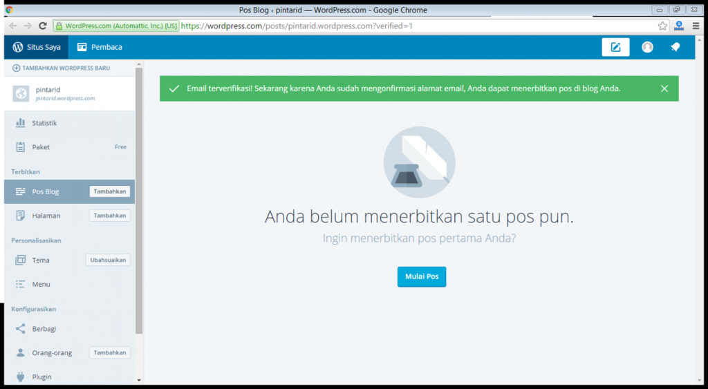Click the sidebar vertical scrollbar thumb
Screen dimensions: 708x389
138,200
